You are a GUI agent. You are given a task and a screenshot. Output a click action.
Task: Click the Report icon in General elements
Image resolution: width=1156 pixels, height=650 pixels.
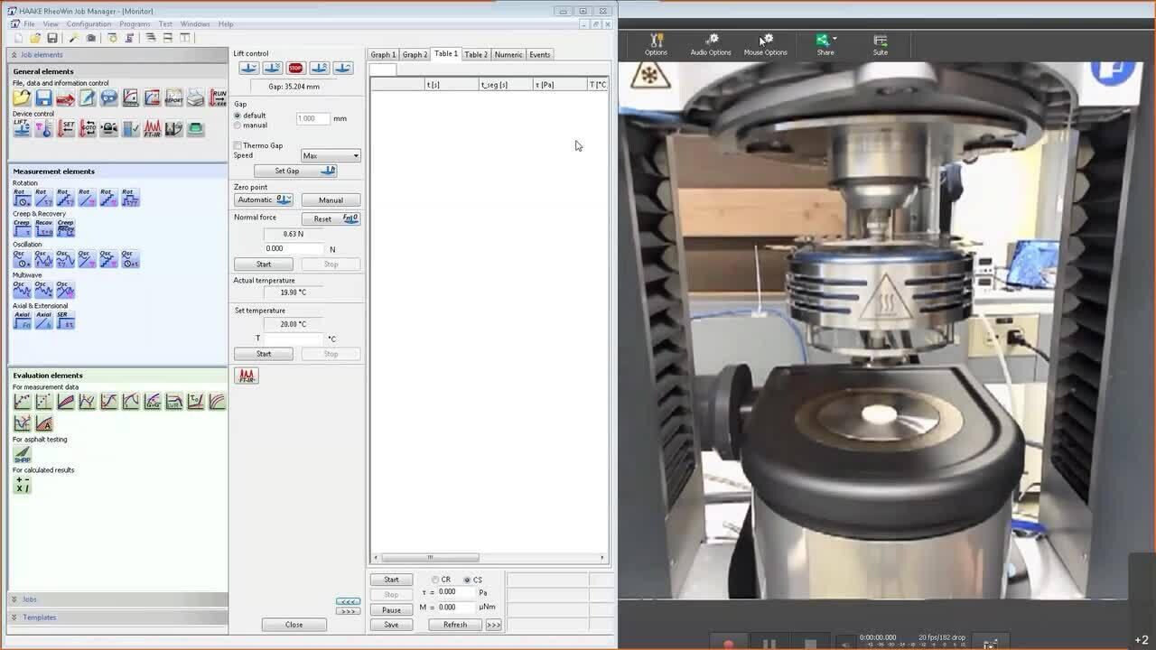click(174, 97)
